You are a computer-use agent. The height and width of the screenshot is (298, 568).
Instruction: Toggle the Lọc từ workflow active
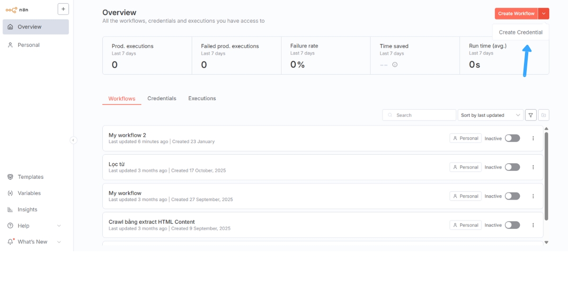(x=512, y=167)
